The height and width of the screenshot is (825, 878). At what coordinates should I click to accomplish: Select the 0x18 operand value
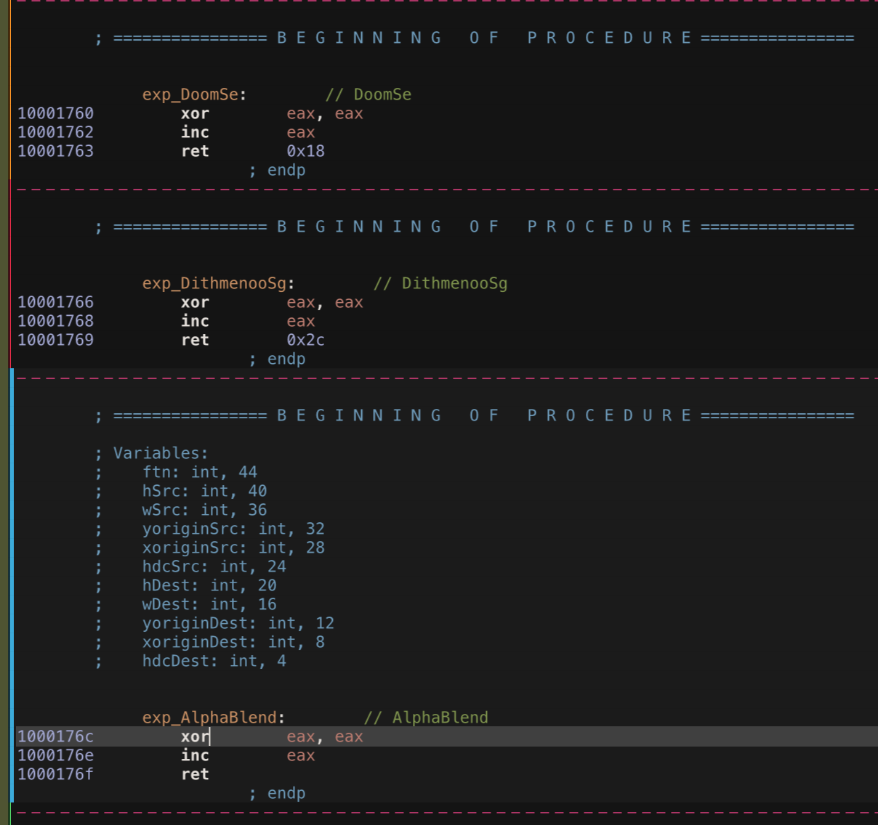point(305,151)
